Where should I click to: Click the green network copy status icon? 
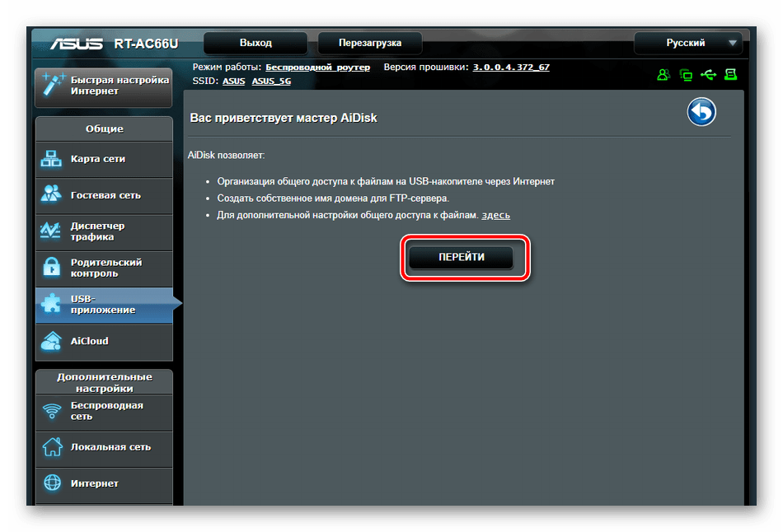(x=686, y=76)
